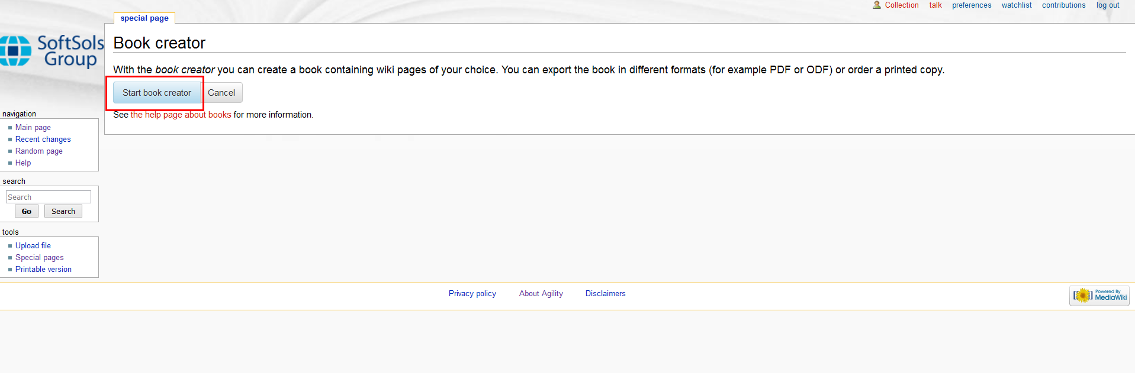This screenshot has width=1135, height=373.
Task: Cancel the book creator
Action: point(221,93)
